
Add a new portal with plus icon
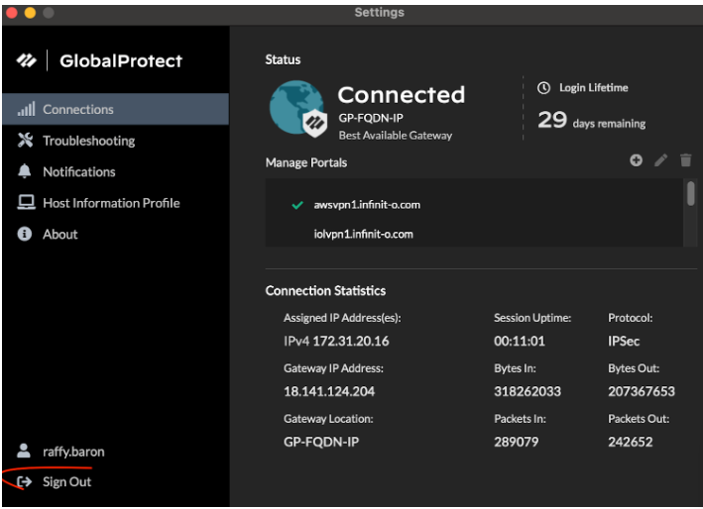pos(636,160)
